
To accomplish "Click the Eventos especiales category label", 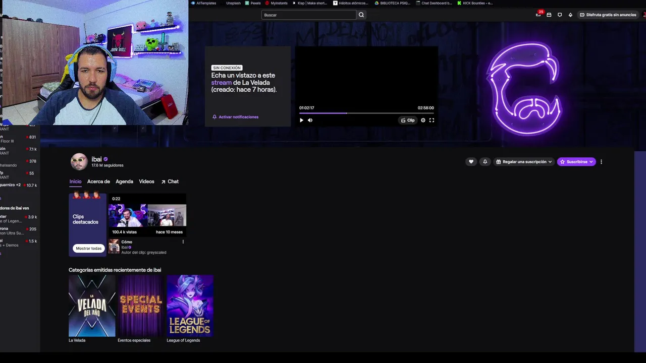I will click(x=134, y=340).
